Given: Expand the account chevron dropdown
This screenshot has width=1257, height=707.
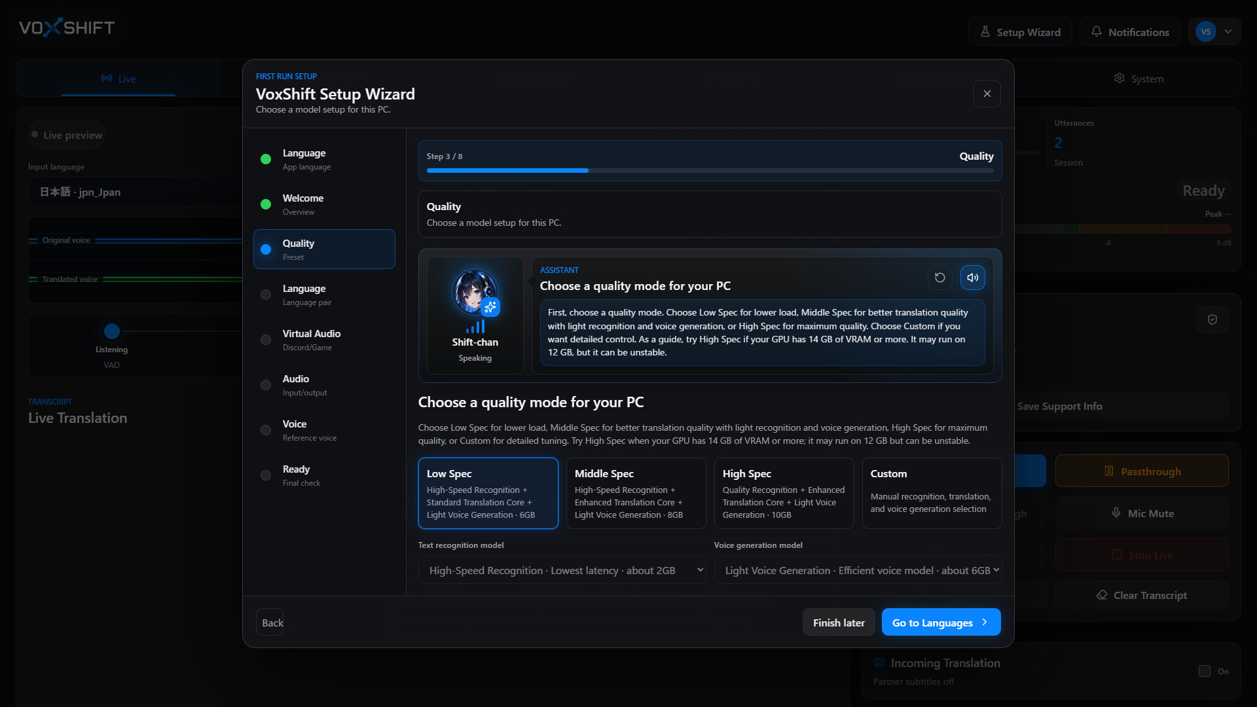Looking at the screenshot, I should pyautogui.click(x=1228, y=31).
